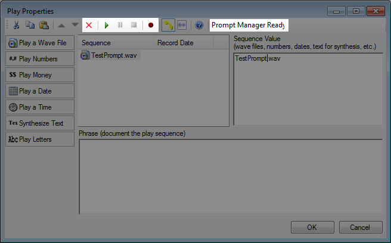Click the Prompt Manager Ready status text
Viewport: 391px width, 243px height.
248,25
